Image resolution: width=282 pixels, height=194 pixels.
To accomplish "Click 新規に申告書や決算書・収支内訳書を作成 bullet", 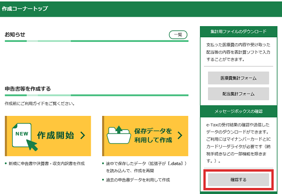I will click(x=46, y=164).
